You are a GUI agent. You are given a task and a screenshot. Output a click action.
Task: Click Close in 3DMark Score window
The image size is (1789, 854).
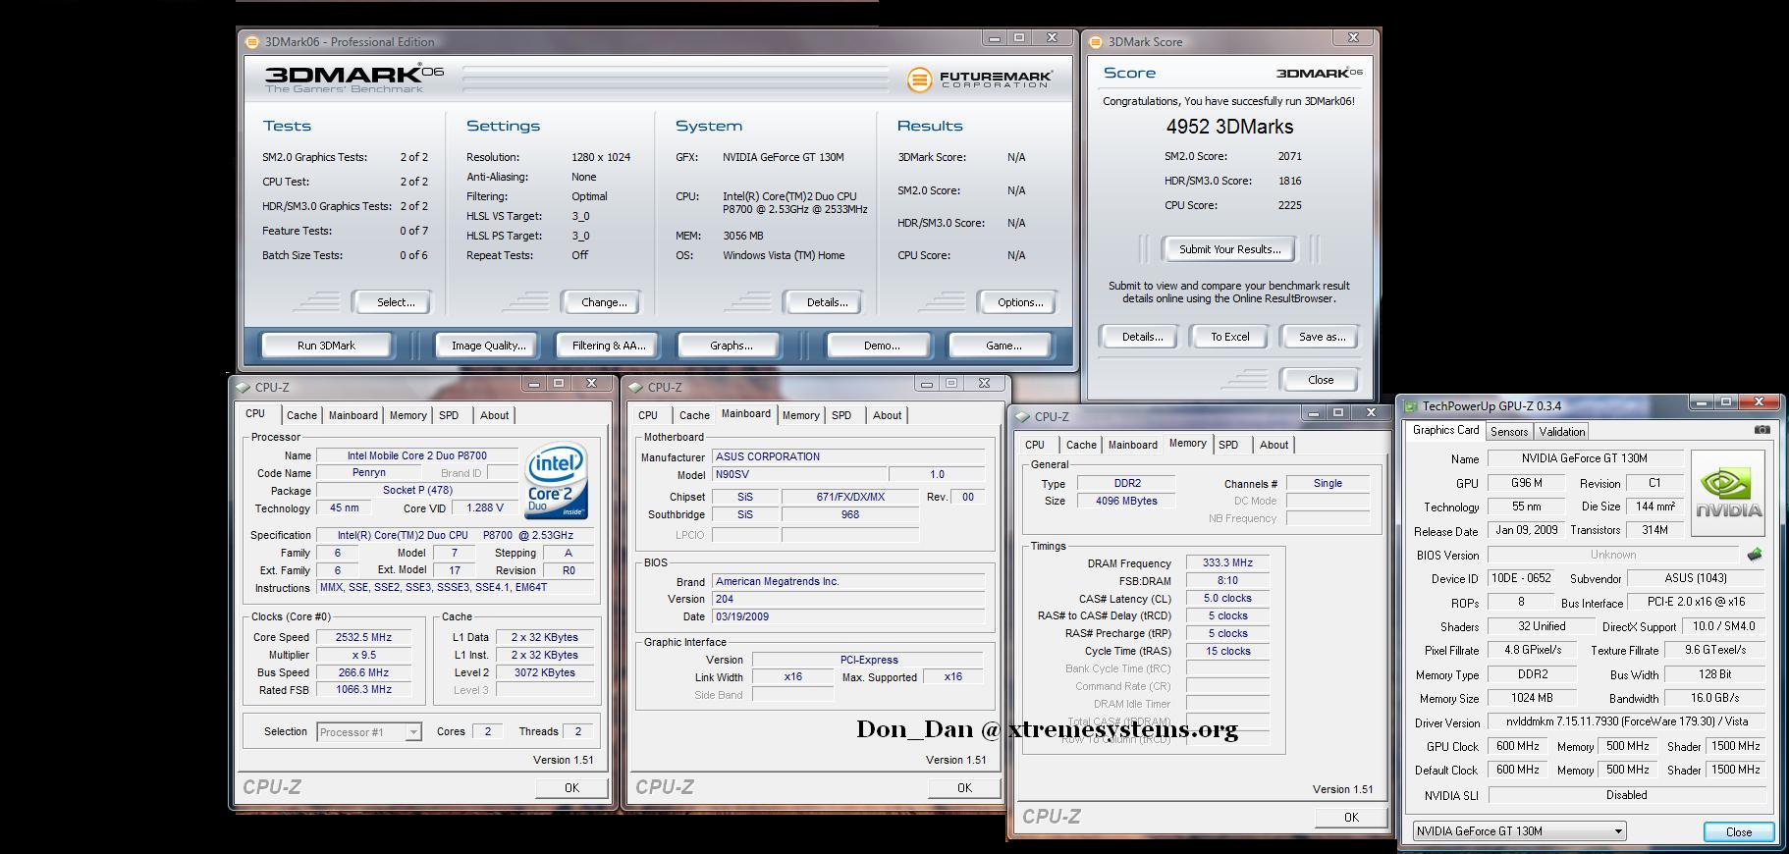tap(1320, 380)
